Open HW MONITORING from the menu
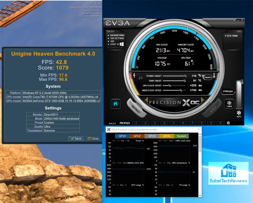253x203 pixels. pyautogui.click(x=117, y=35)
